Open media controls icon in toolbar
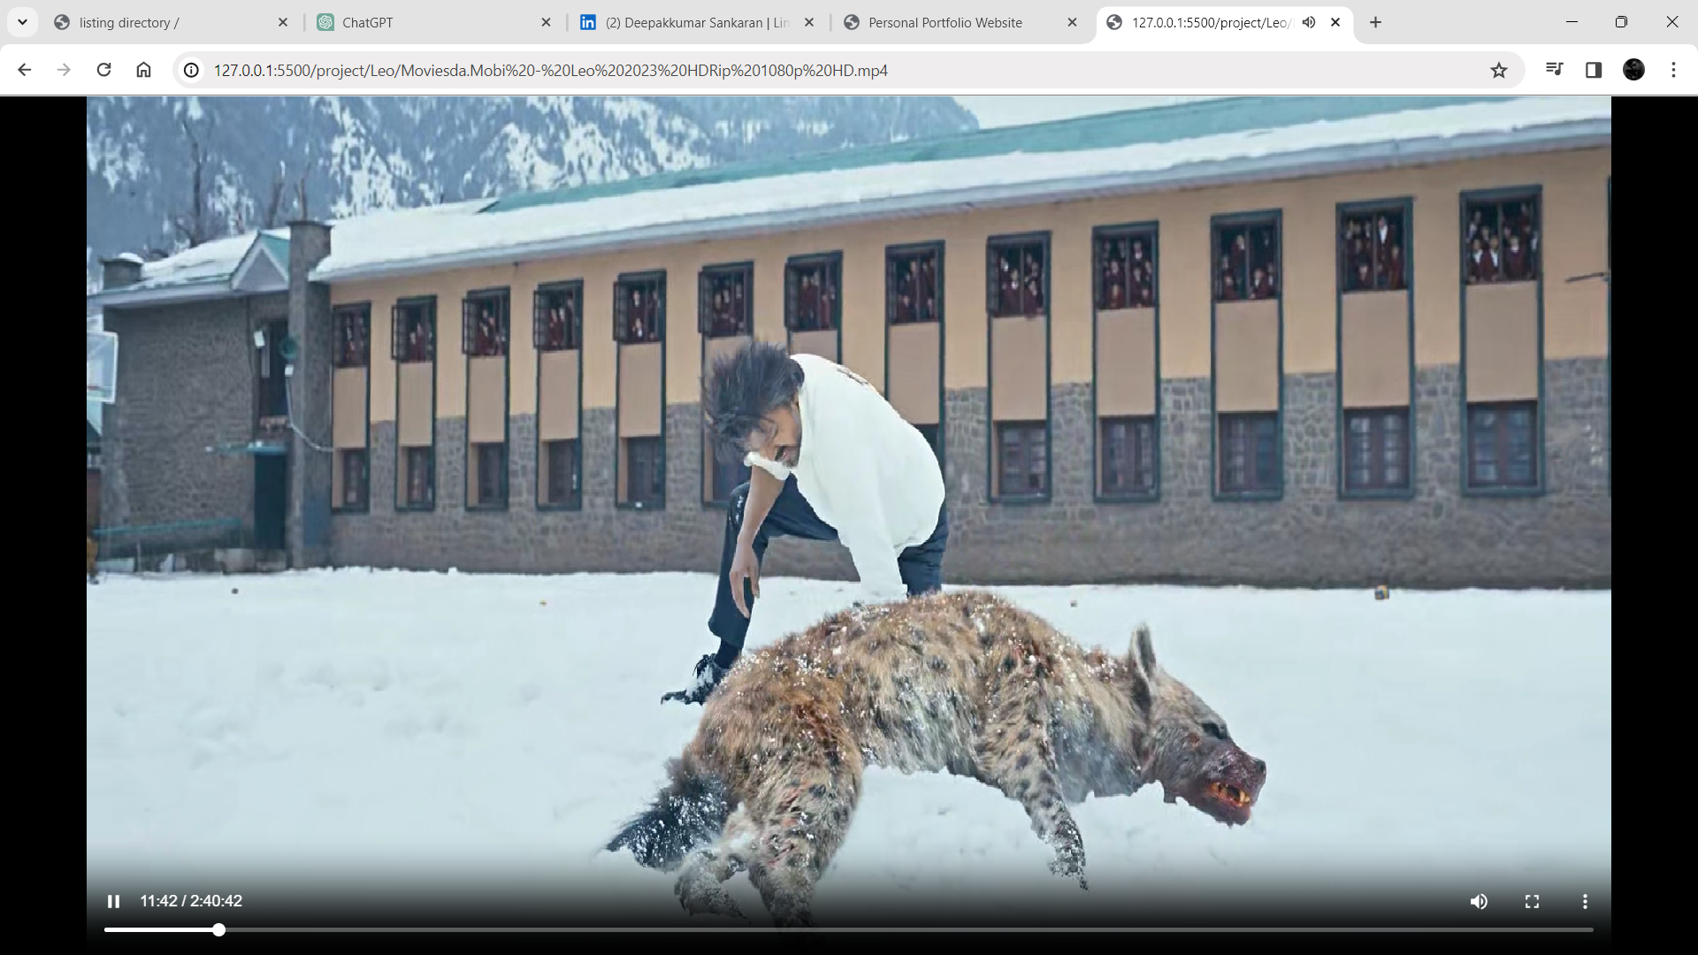The image size is (1698, 955). point(1554,70)
